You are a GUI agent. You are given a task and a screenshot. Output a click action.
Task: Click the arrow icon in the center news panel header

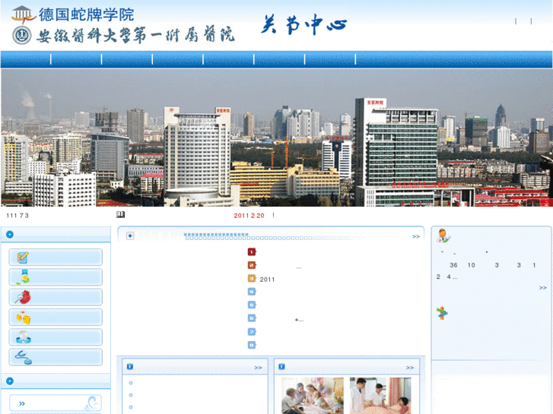130,235
